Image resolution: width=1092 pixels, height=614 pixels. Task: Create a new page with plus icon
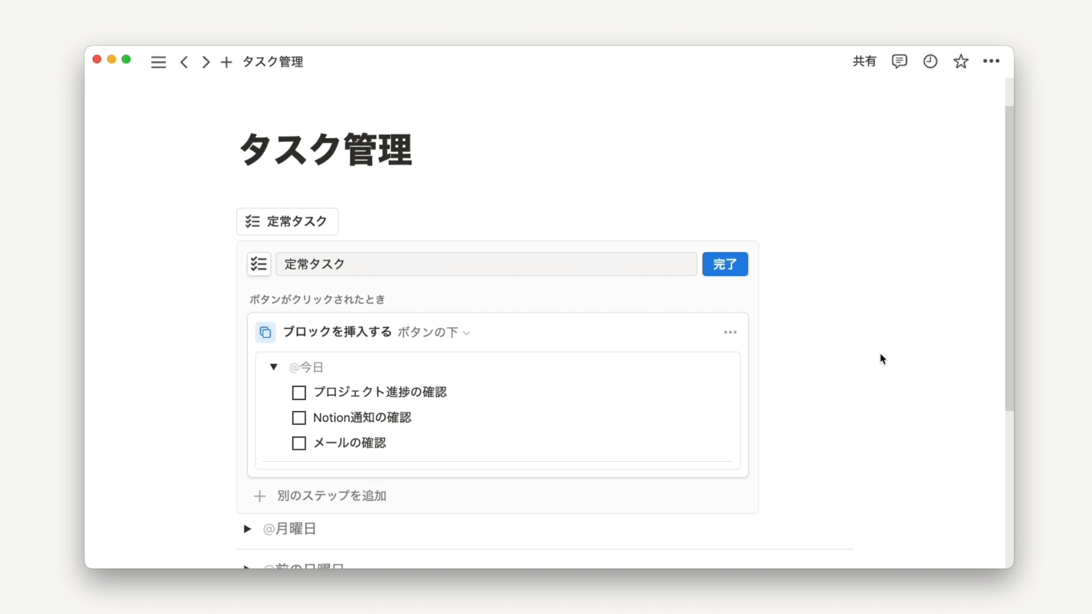pos(226,62)
